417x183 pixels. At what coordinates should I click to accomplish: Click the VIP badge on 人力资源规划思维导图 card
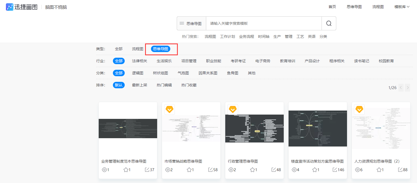(x=359, y=109)
